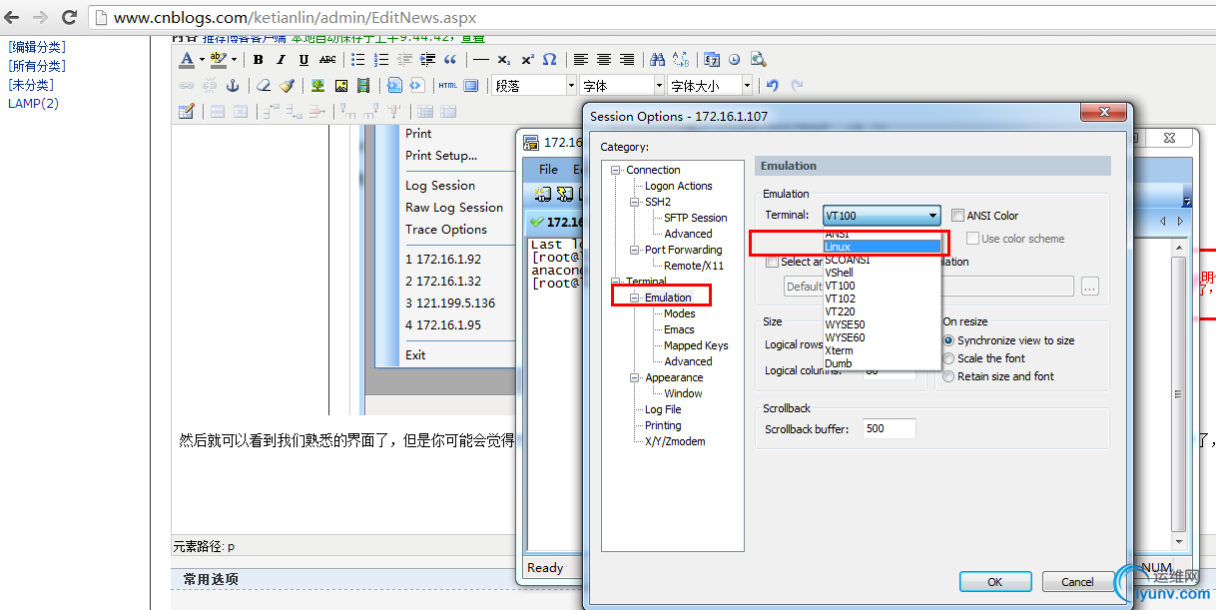This screenshot has height=610, width=1216.
Task: Open the LAMP(2) category link
Action: 34,104
